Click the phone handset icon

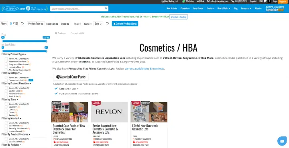coord(233,1)
